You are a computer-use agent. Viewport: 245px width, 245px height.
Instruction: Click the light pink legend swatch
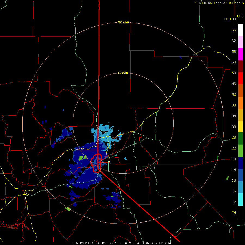[240, 42]
